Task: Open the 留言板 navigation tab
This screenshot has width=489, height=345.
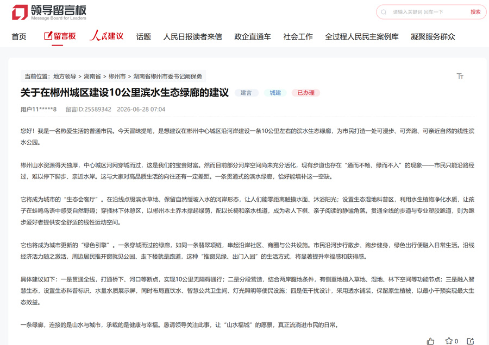Action: 60,36
